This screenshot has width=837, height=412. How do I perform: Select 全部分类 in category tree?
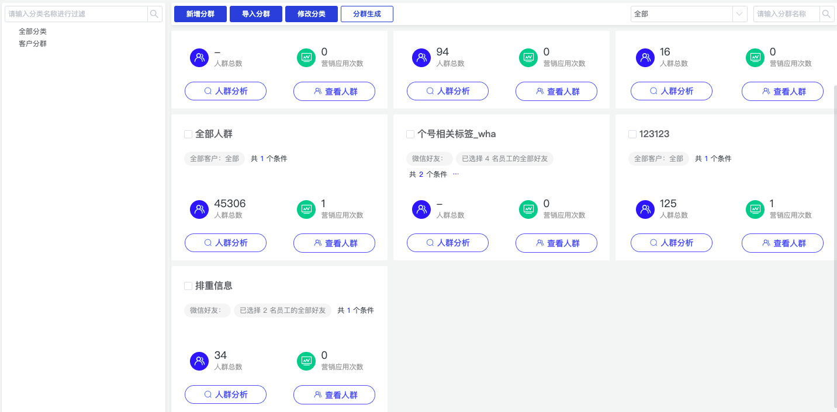tap(33, 32)
